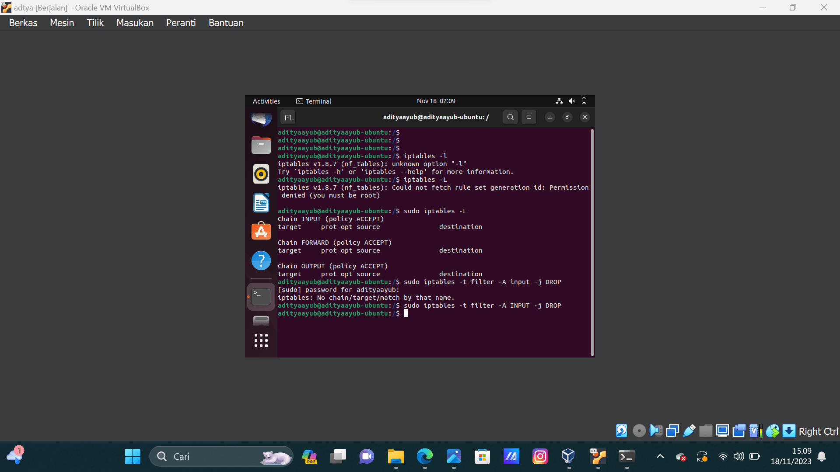Open Microsoft Store from the taskbar
This screenshot has height=472, width=840.
click(482, 456)
